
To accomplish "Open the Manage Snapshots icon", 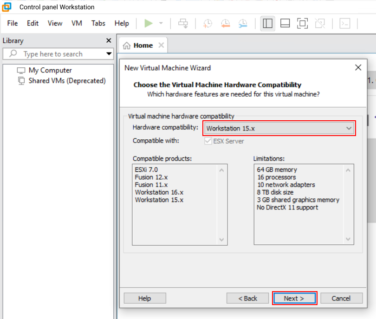I will click(x=243, y=23).
